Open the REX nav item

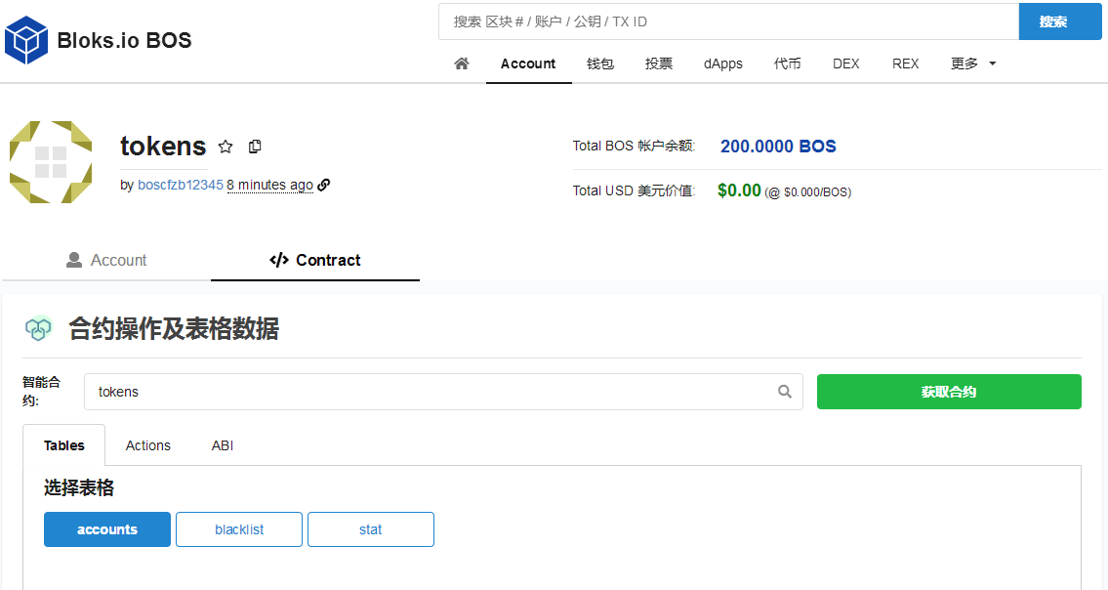tap(905, 63)
